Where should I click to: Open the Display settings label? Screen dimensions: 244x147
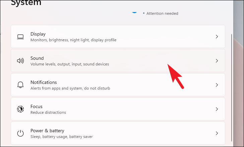(x=38, y=34)
